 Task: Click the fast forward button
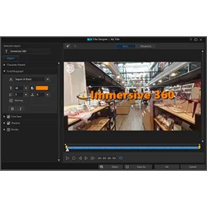tap(93, 158)
